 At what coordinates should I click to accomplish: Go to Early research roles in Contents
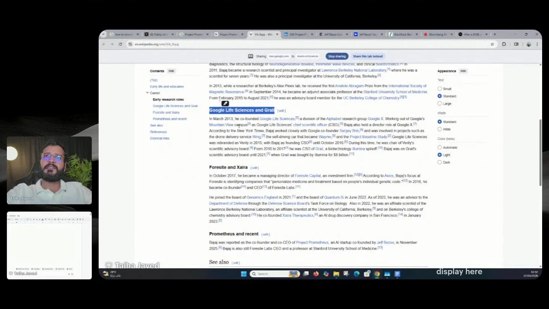point(168,100)
